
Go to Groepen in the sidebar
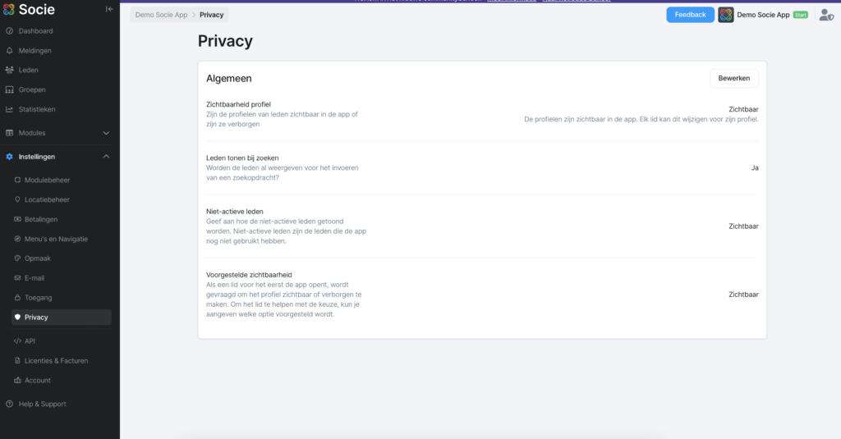32,89
